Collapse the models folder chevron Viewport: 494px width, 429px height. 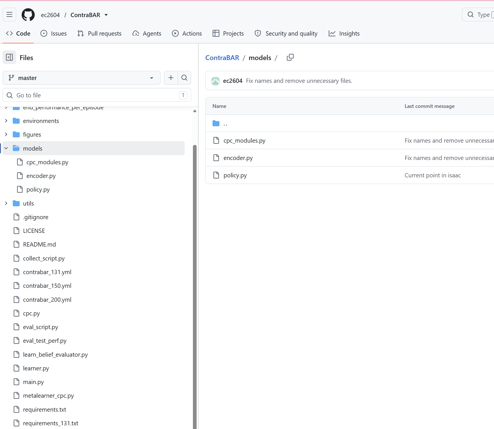[6, 148]
